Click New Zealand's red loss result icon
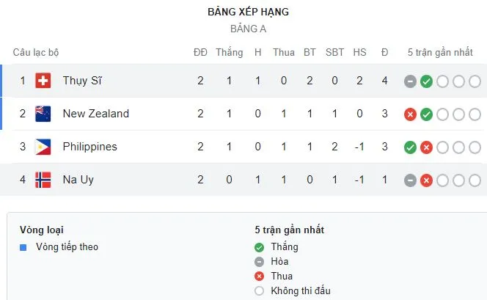This screenshot has width=487, height=300. click(x=410, y=114)
